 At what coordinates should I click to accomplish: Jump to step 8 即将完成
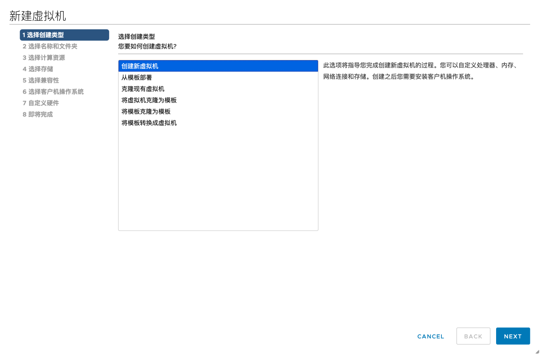(x=38, y=115)
